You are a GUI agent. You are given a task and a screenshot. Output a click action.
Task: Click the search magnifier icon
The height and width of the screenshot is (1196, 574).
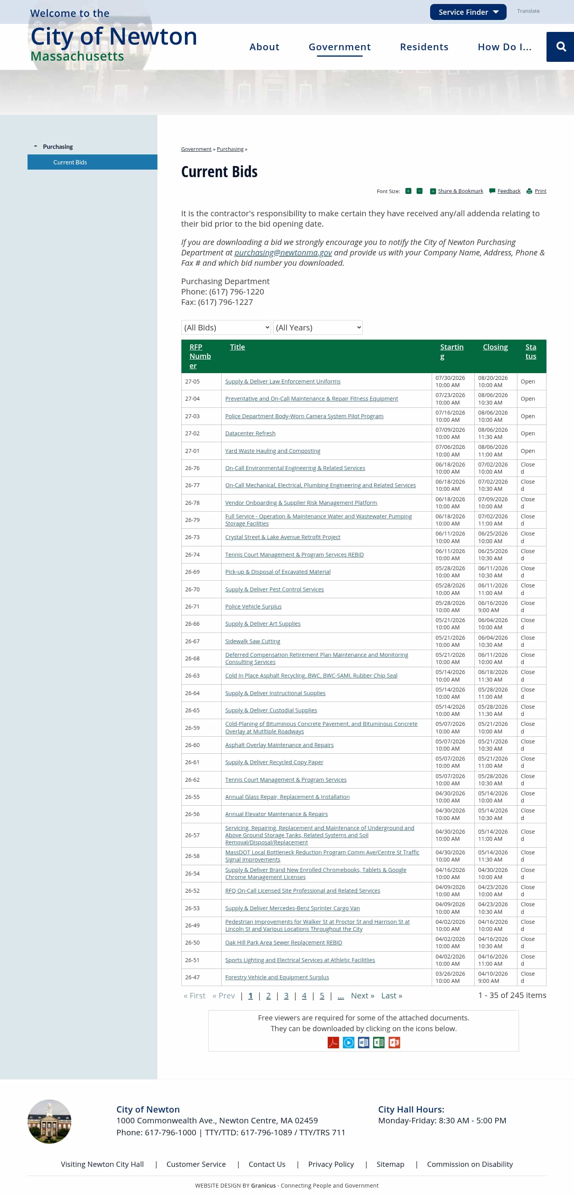coord(561,47)
